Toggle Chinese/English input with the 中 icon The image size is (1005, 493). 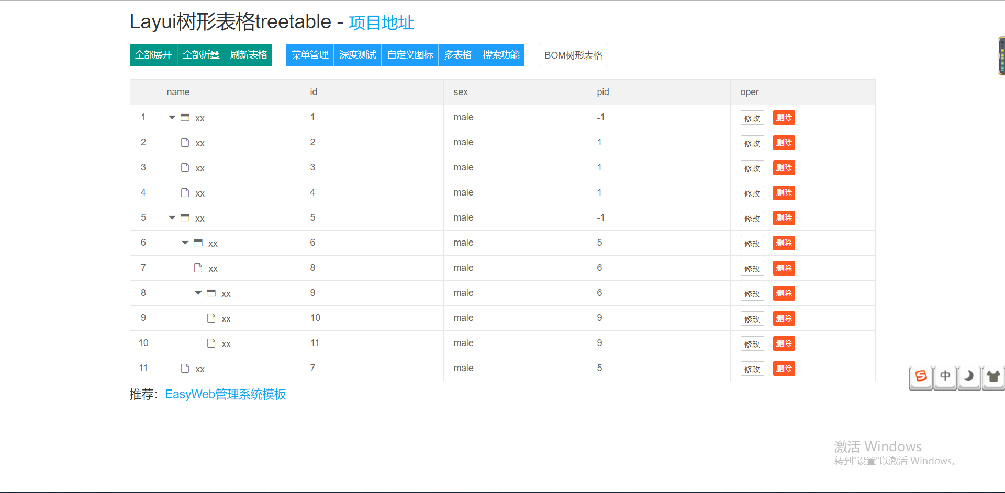click(x=945, y=376)
